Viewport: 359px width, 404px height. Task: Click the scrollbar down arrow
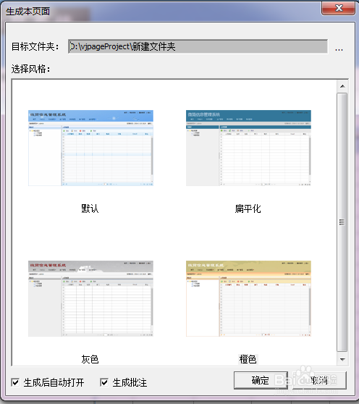pos(342,359)
